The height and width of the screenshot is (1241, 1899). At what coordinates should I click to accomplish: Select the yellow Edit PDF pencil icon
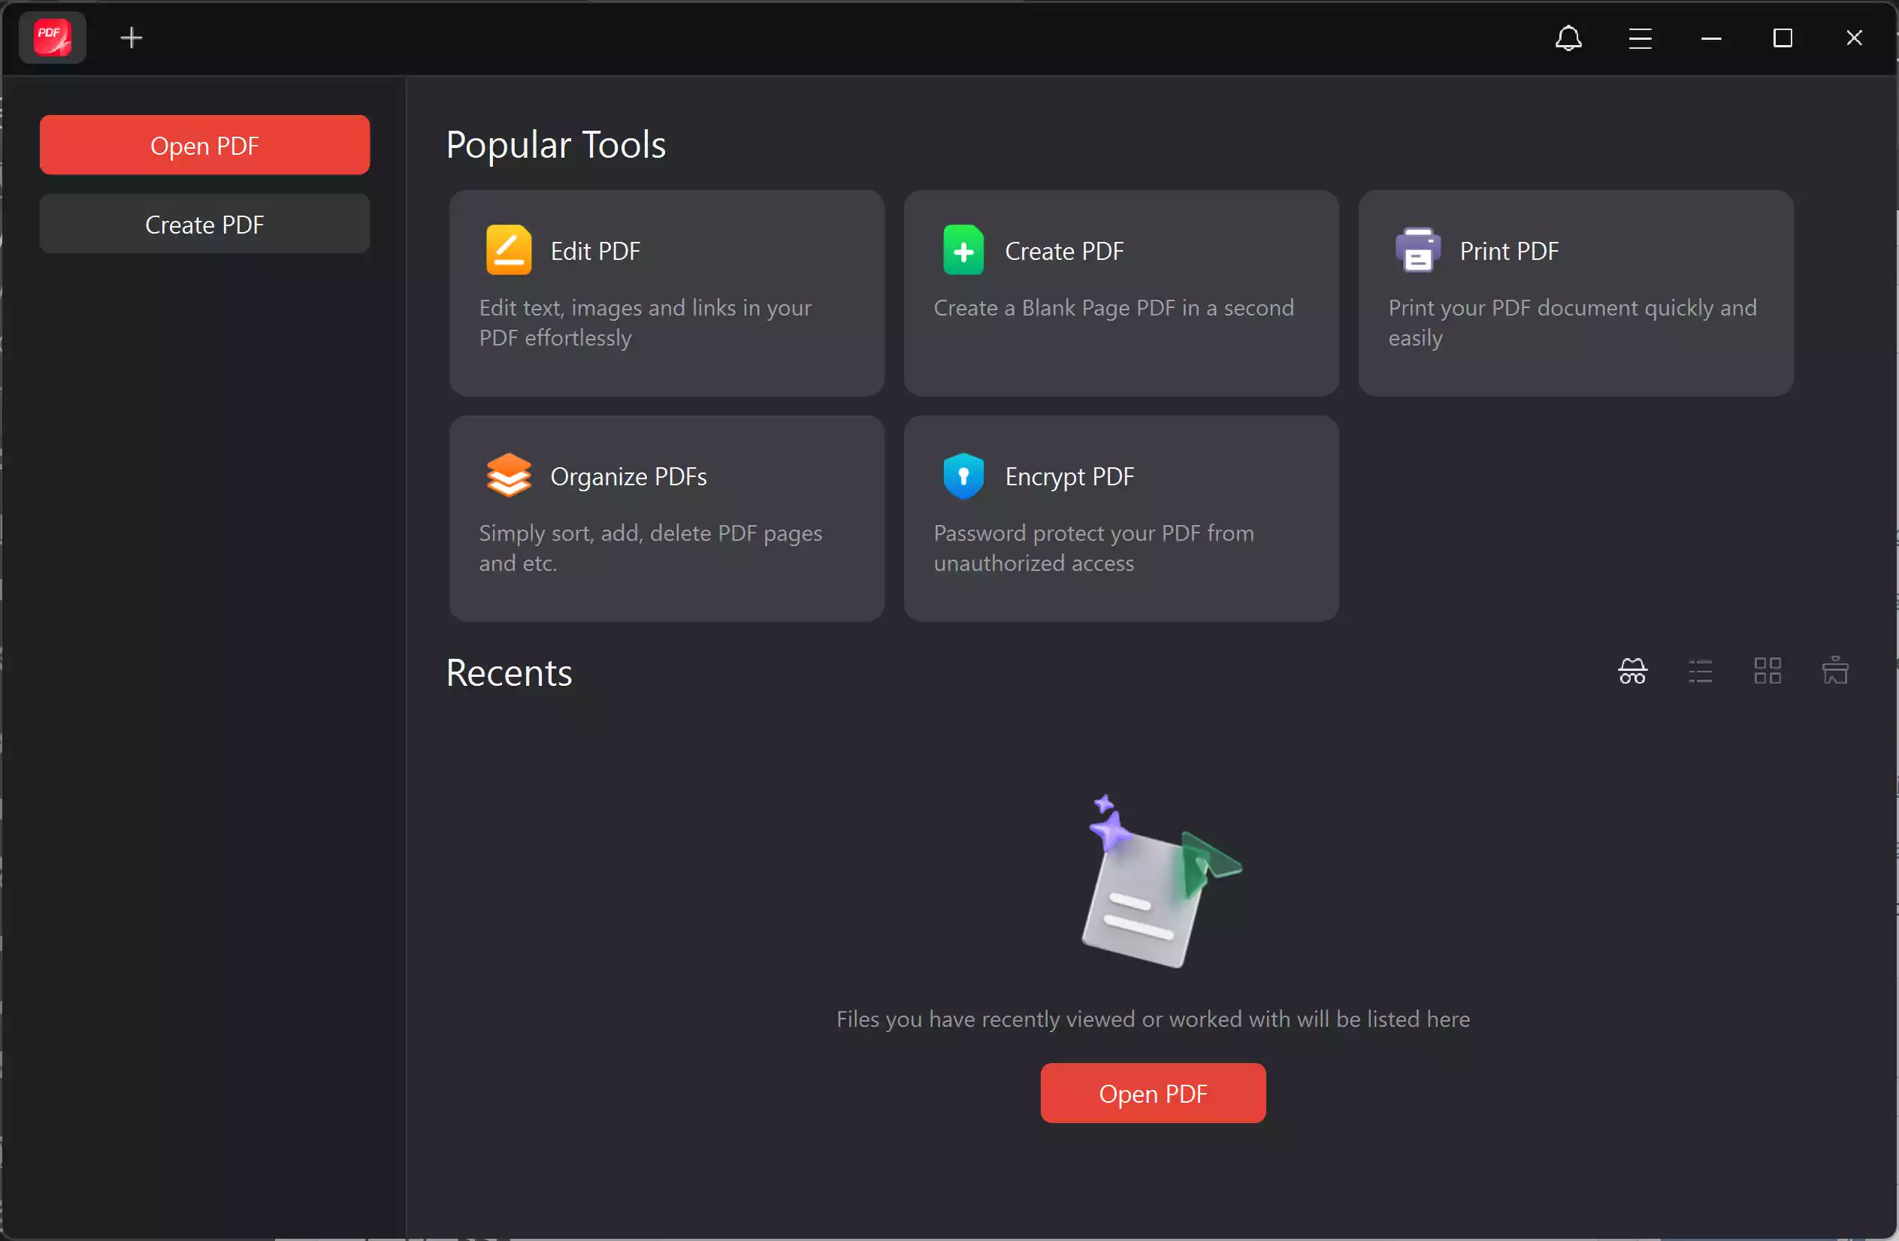[x=508, y=249]
